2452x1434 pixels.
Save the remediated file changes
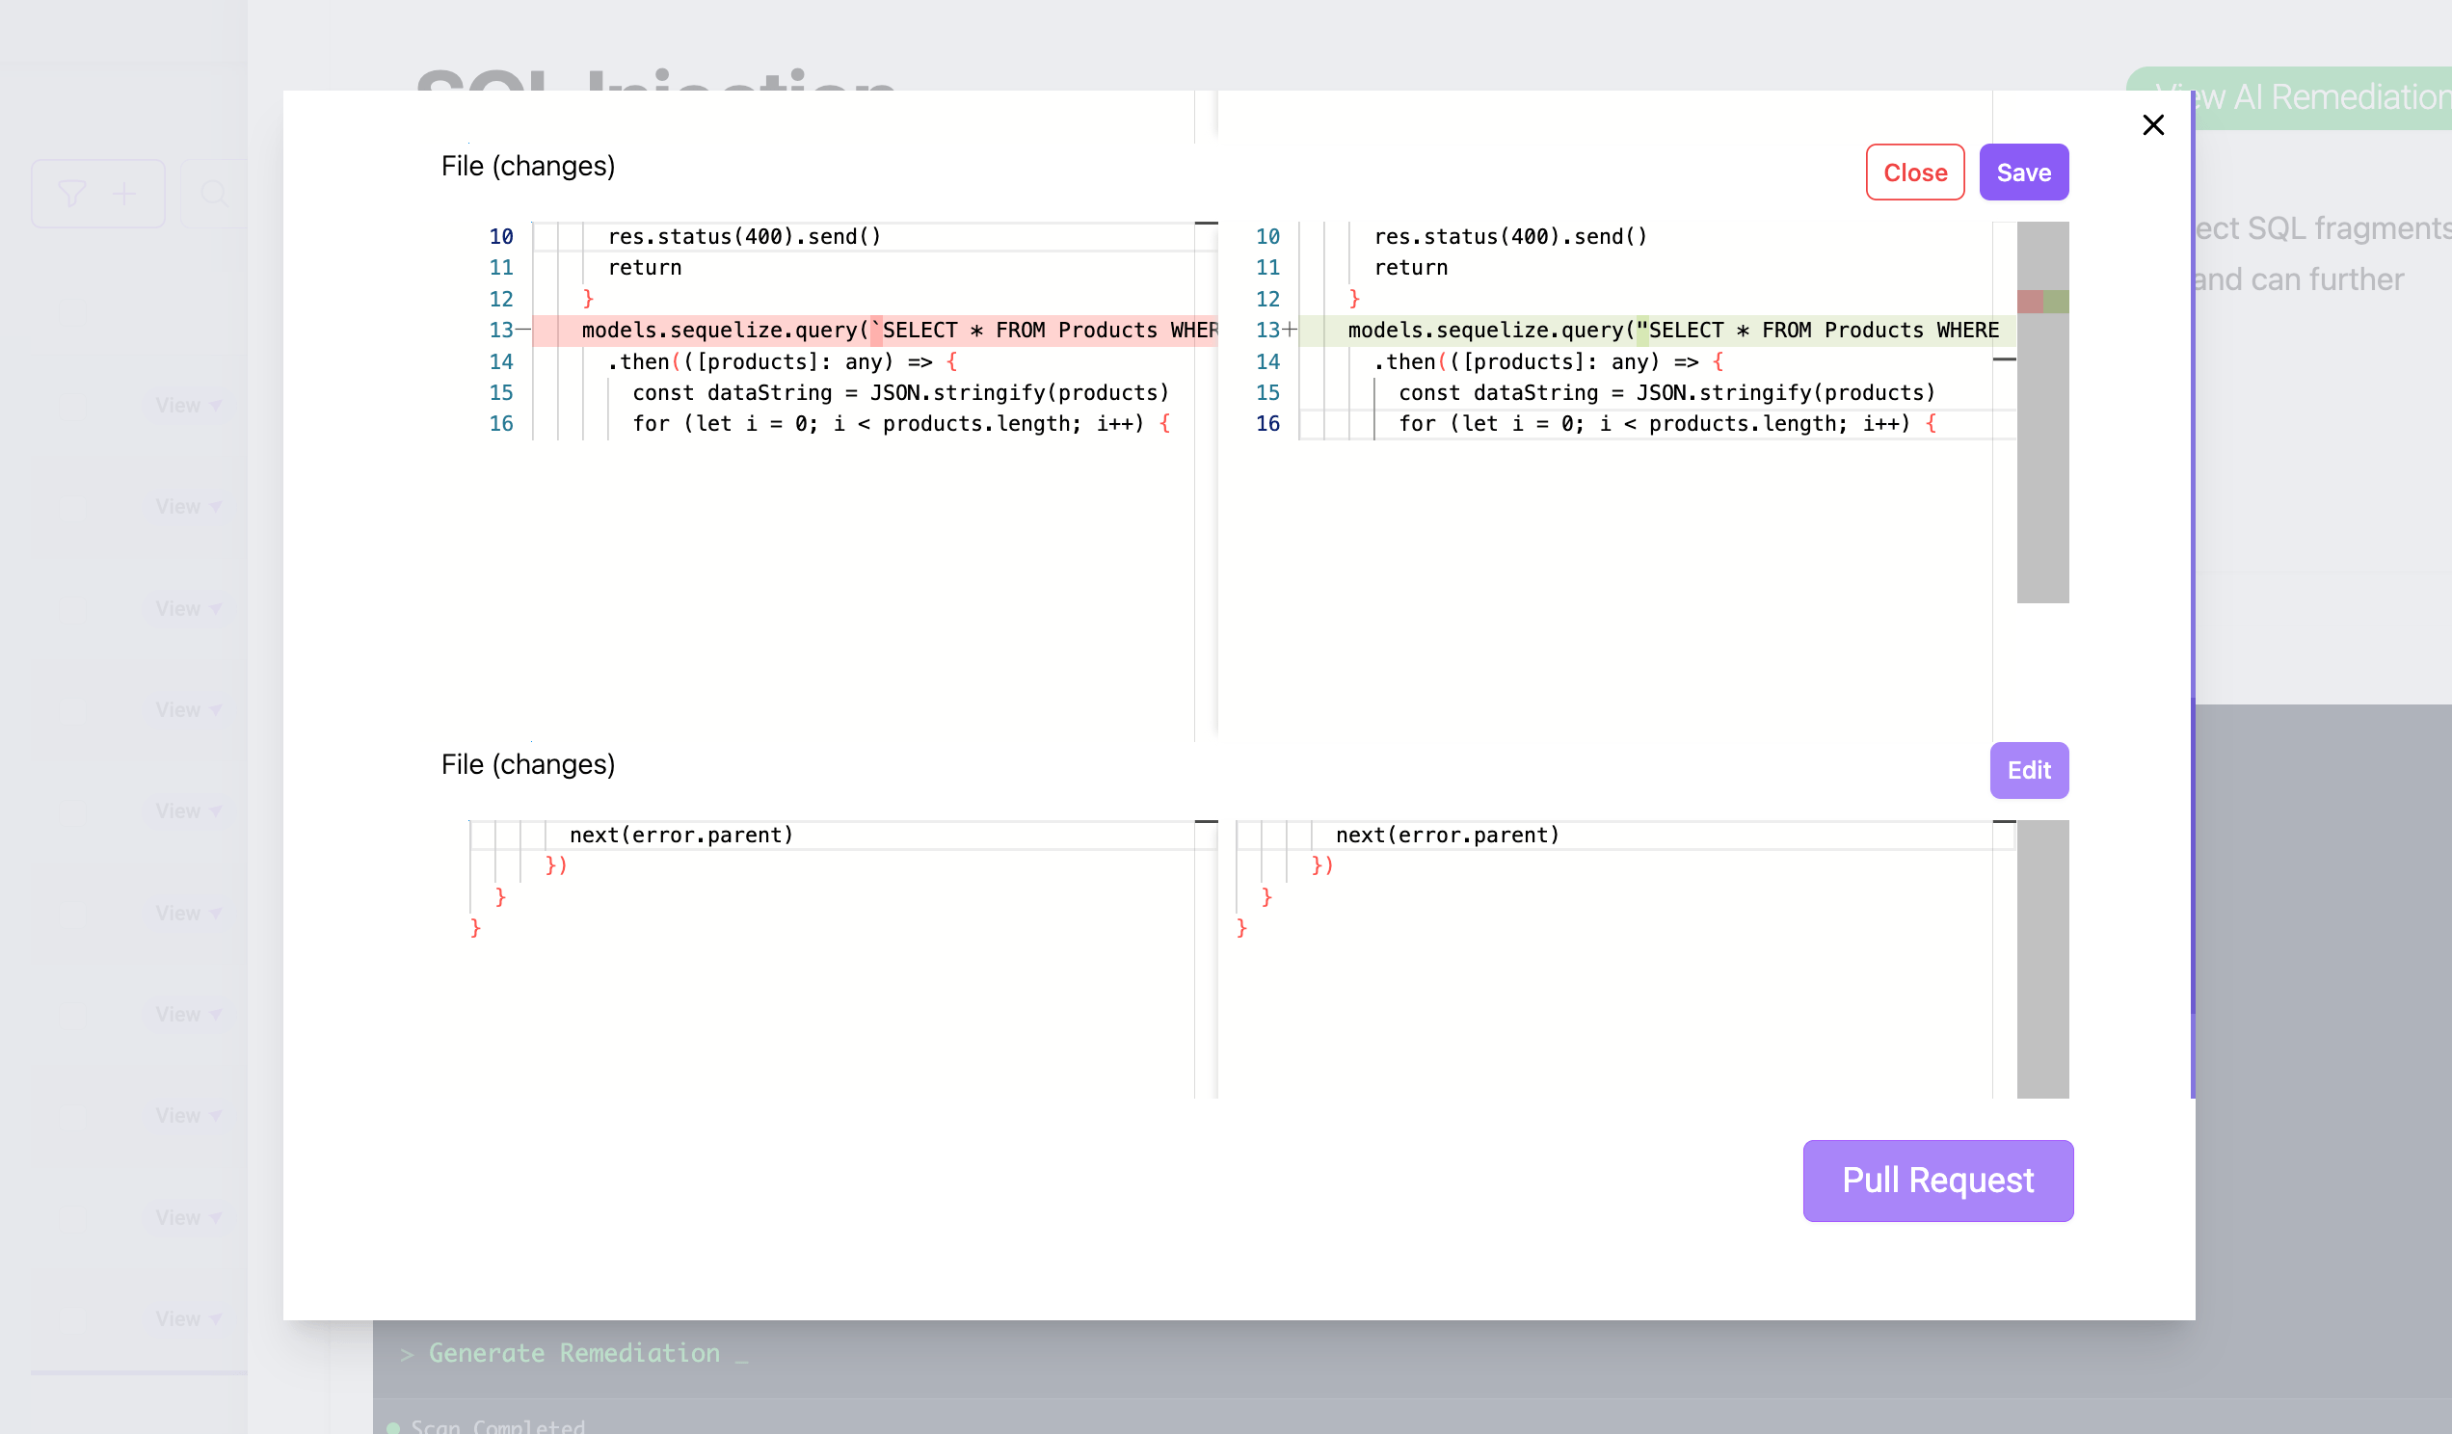(2023, 173)
